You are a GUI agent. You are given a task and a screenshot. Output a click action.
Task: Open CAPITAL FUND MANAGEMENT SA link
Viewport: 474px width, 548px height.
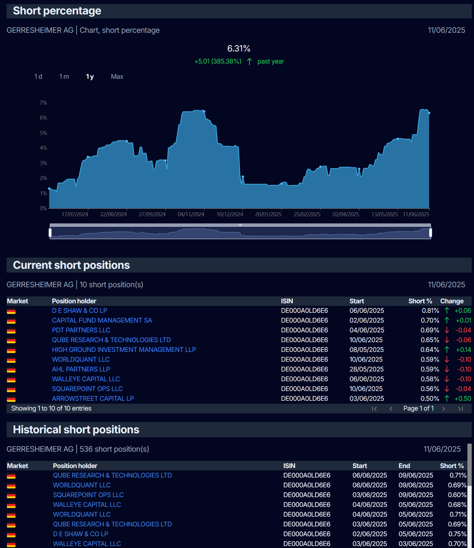(x=102, y=320)
